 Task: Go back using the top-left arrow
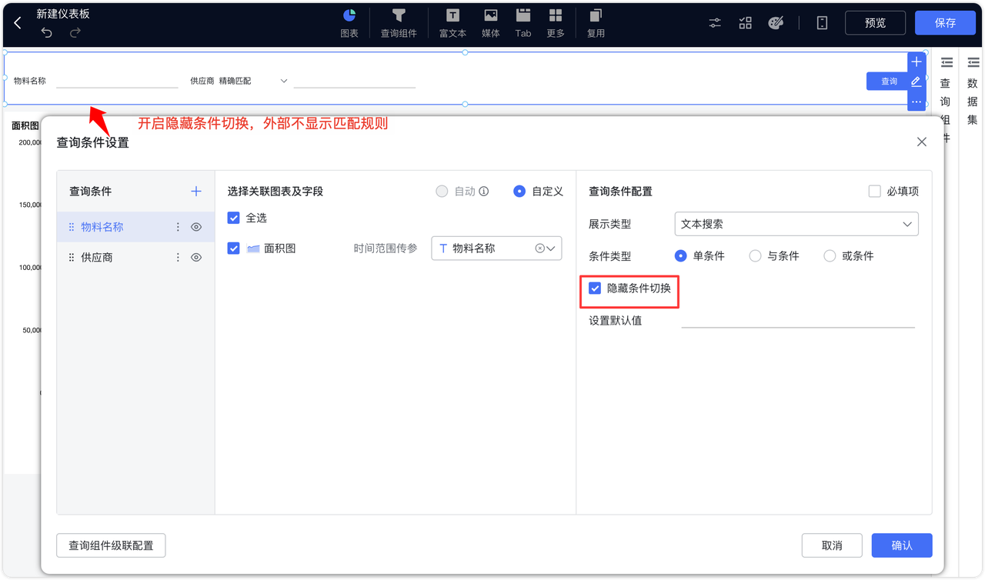pyautogui.click(x=18, y=23)
